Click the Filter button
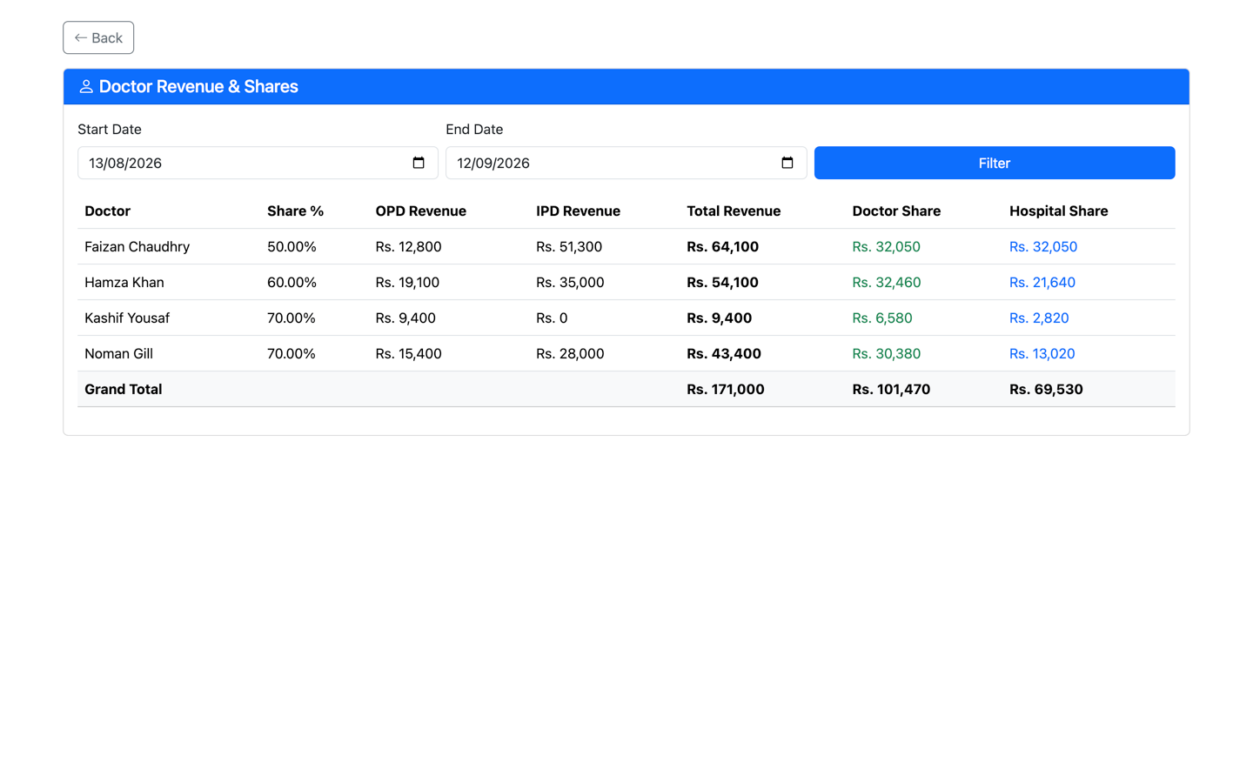 coord(995,163)
